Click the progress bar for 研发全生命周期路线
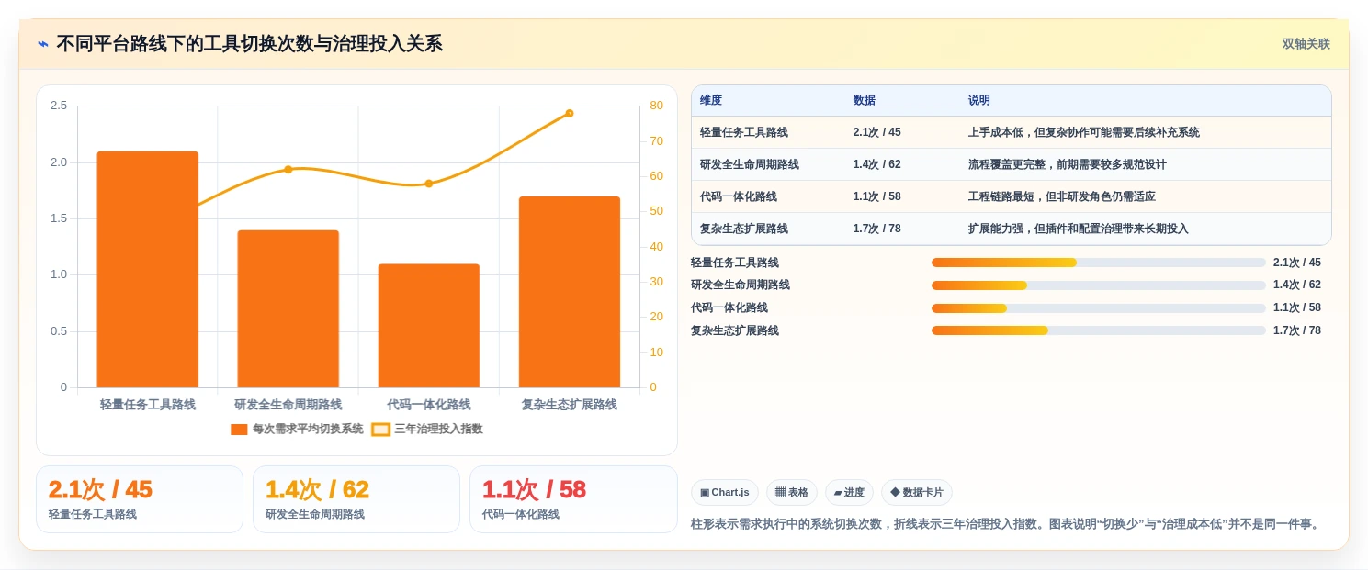1368x570 pixels. pyautogui.click(x=1099, y=285)
